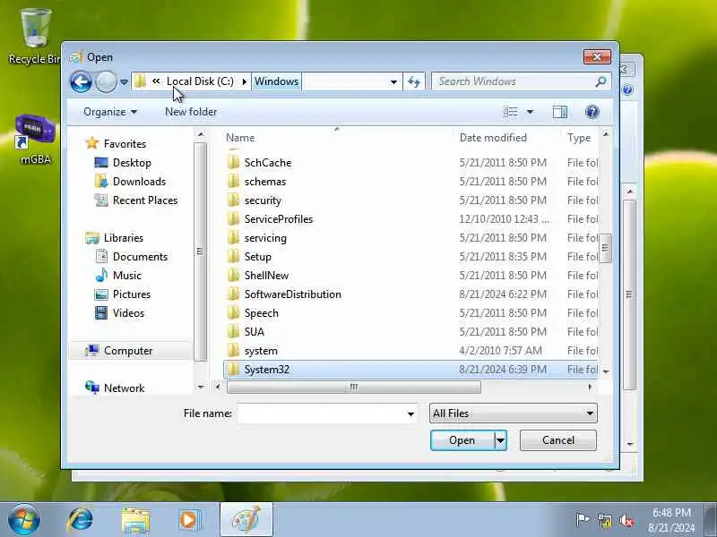Open the arrow after Local Disk (C:)
This screenshot has width=717, height=537.
pos(244,81)
